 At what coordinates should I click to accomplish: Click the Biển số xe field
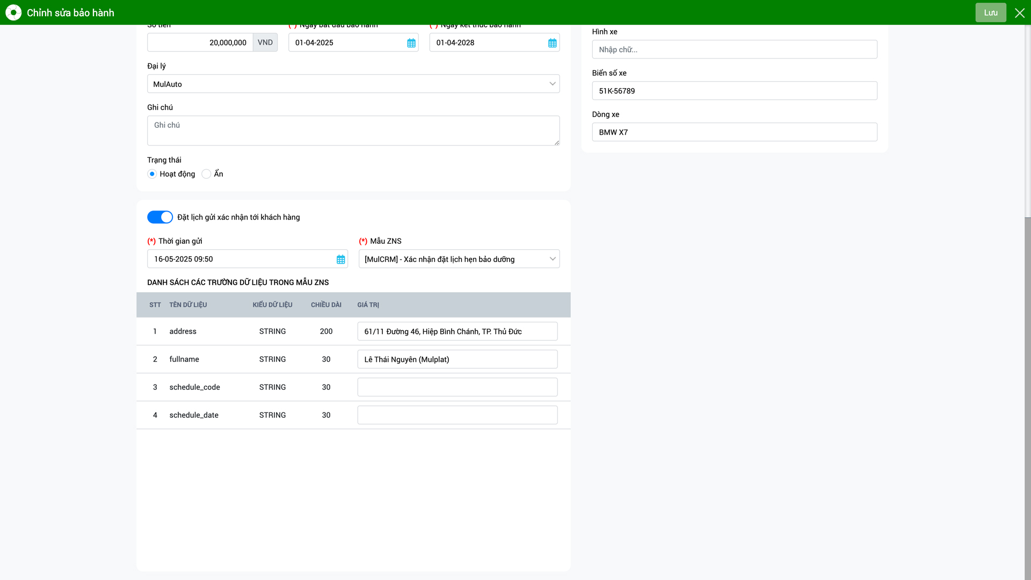coord(734,91)
